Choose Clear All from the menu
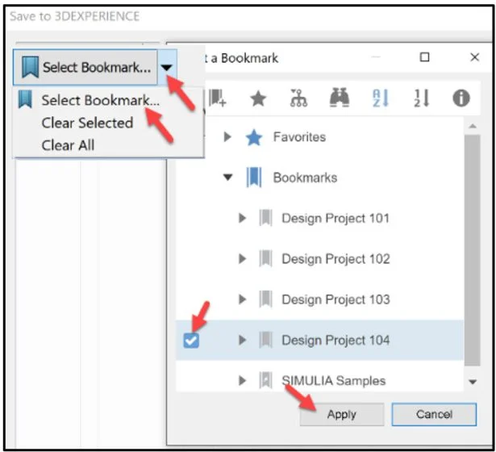Viewport: 496px width, 452px height. pos(69,145)
